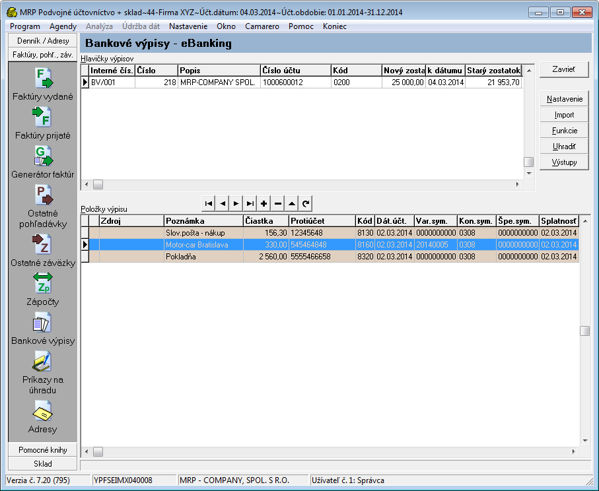Open the Pomoc menu
Screen dimensions: 599x491
click(x=301, y=26)
